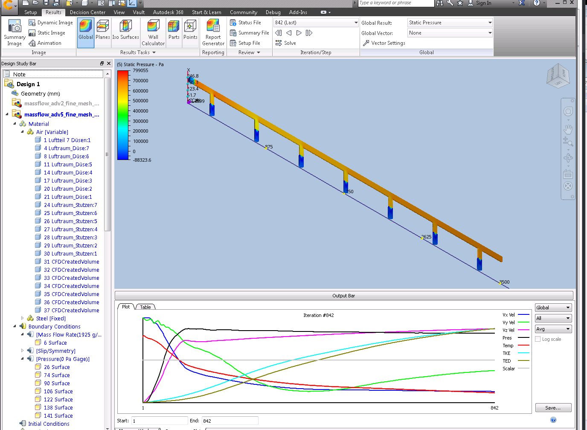Open the Autodesk 360 tab
The image size is (587, 430).
click(x=168, y=12)
